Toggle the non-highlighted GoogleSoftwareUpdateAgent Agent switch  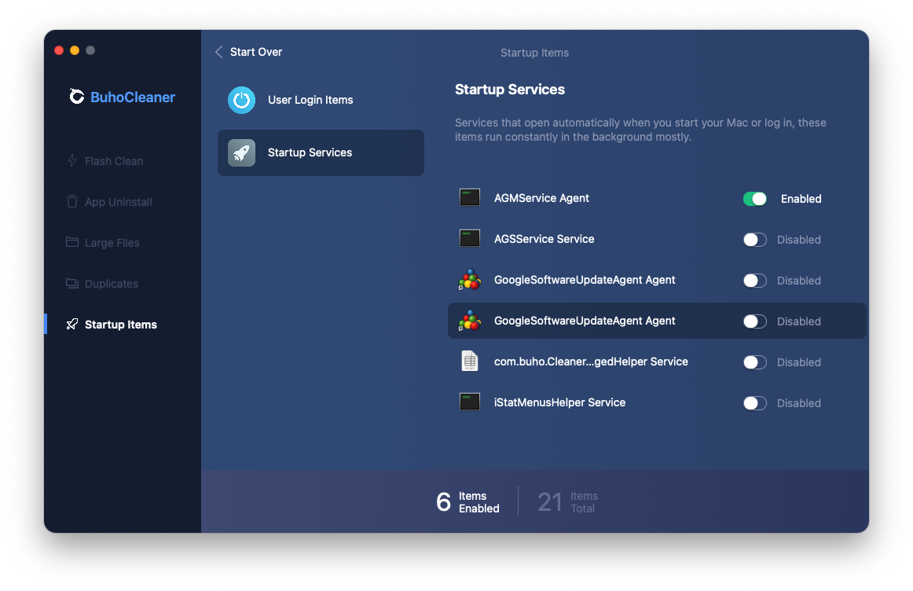(x=754, y=280)
